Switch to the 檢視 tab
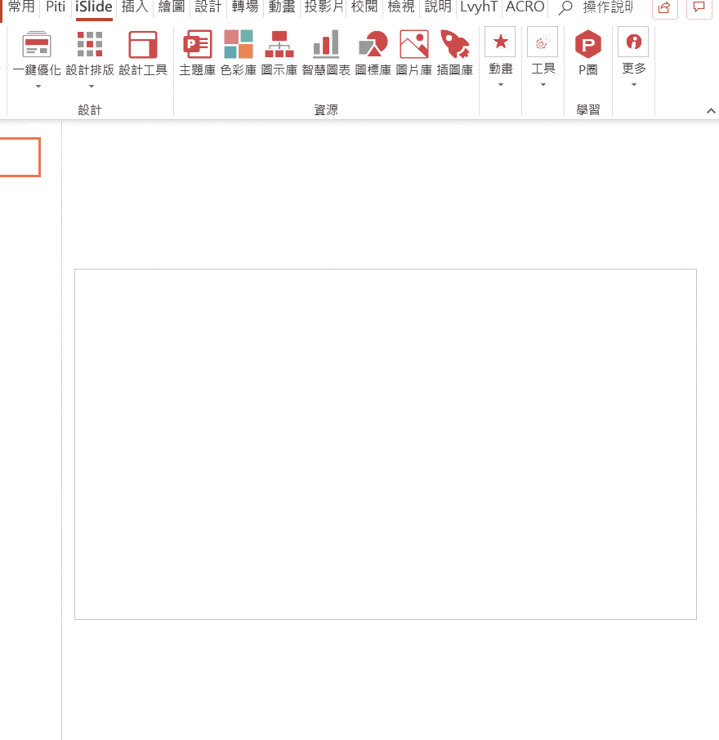The width and height of the screenshot is (719, 740). point(401,7)
